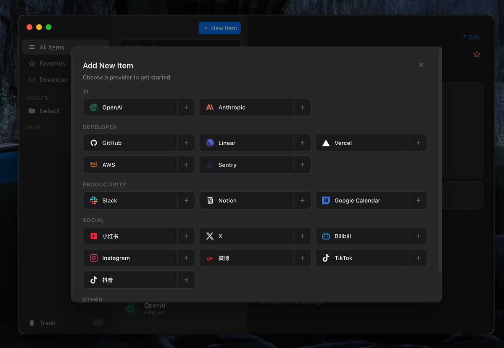Choose the Google Calendar provider

[363, 200]
